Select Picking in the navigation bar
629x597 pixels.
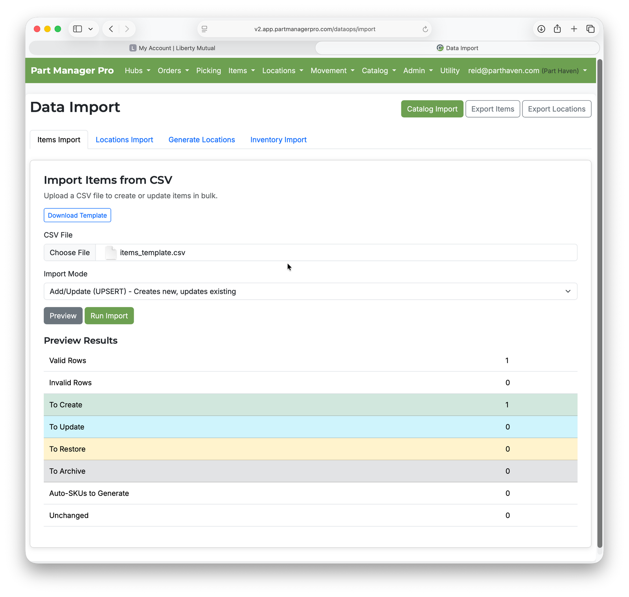208,71
